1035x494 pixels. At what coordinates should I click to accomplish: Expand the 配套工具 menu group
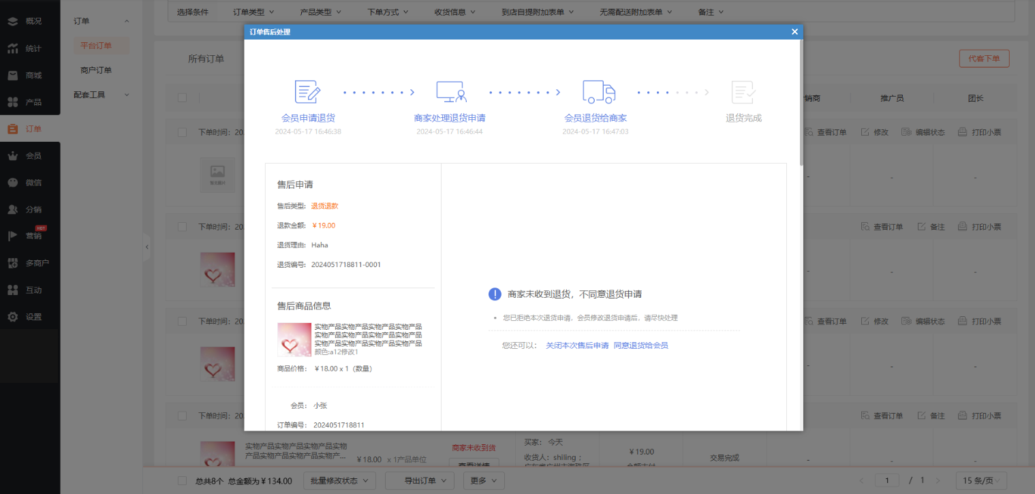pos(101,95)
